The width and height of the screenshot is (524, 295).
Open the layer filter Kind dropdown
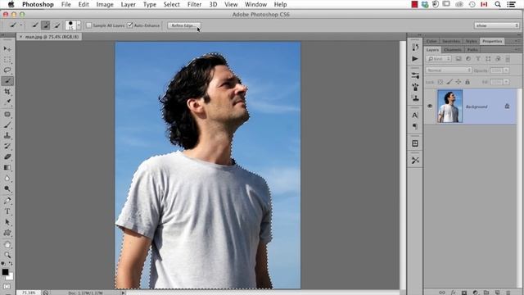coord(439,59)
